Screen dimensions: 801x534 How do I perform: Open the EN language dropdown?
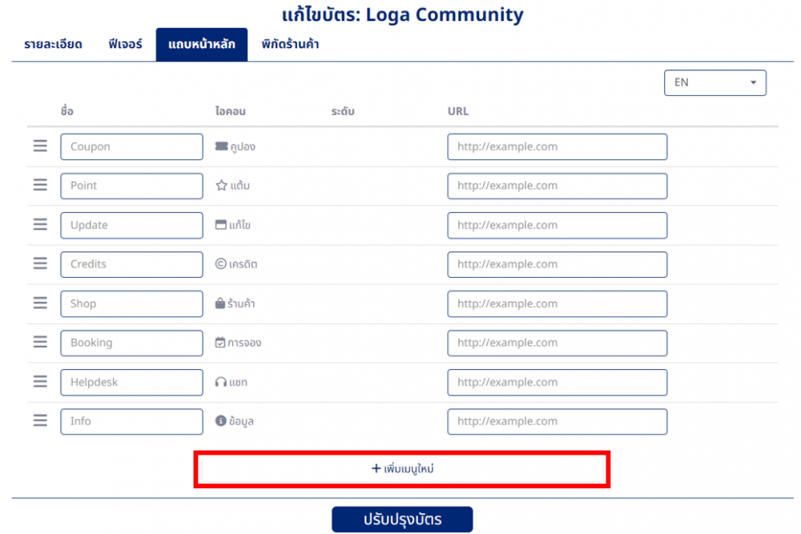(714, 82)
